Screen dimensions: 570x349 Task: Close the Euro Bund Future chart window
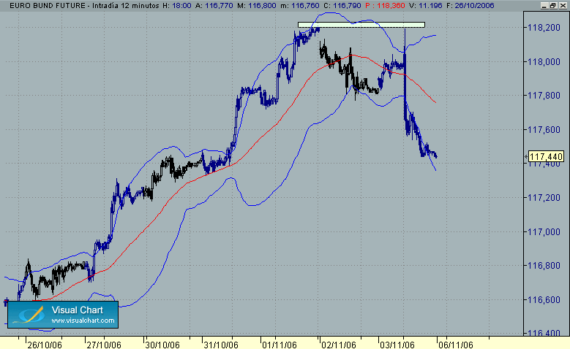click(563, 5)
